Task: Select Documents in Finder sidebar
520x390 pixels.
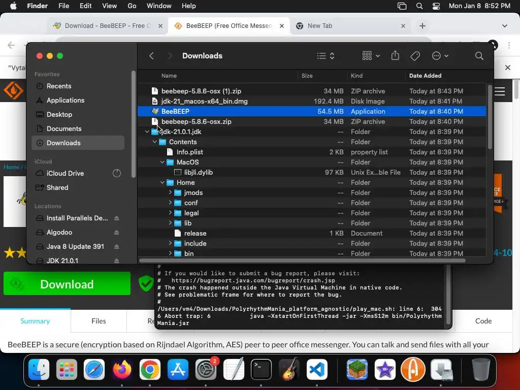Action: [78, 128]
